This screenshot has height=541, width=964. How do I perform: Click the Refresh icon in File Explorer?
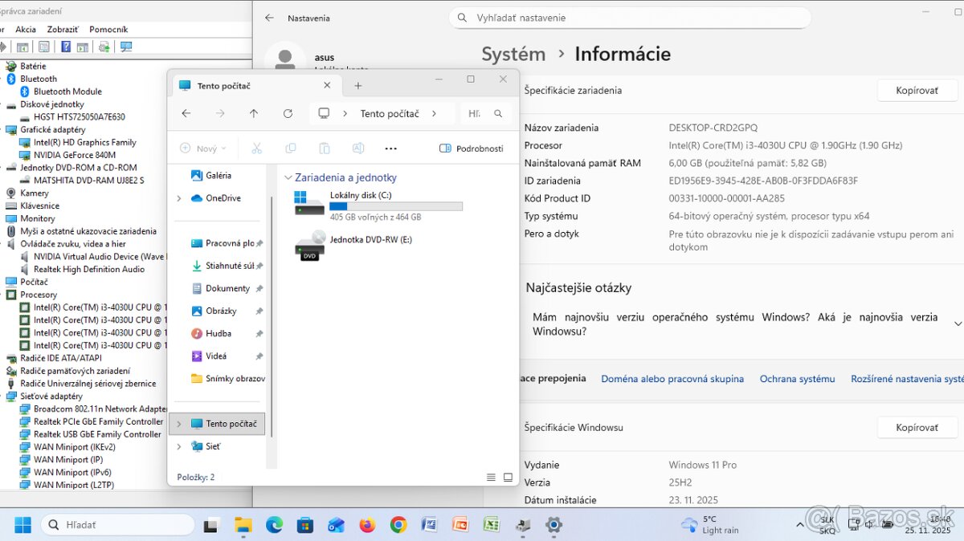point(288,113)
